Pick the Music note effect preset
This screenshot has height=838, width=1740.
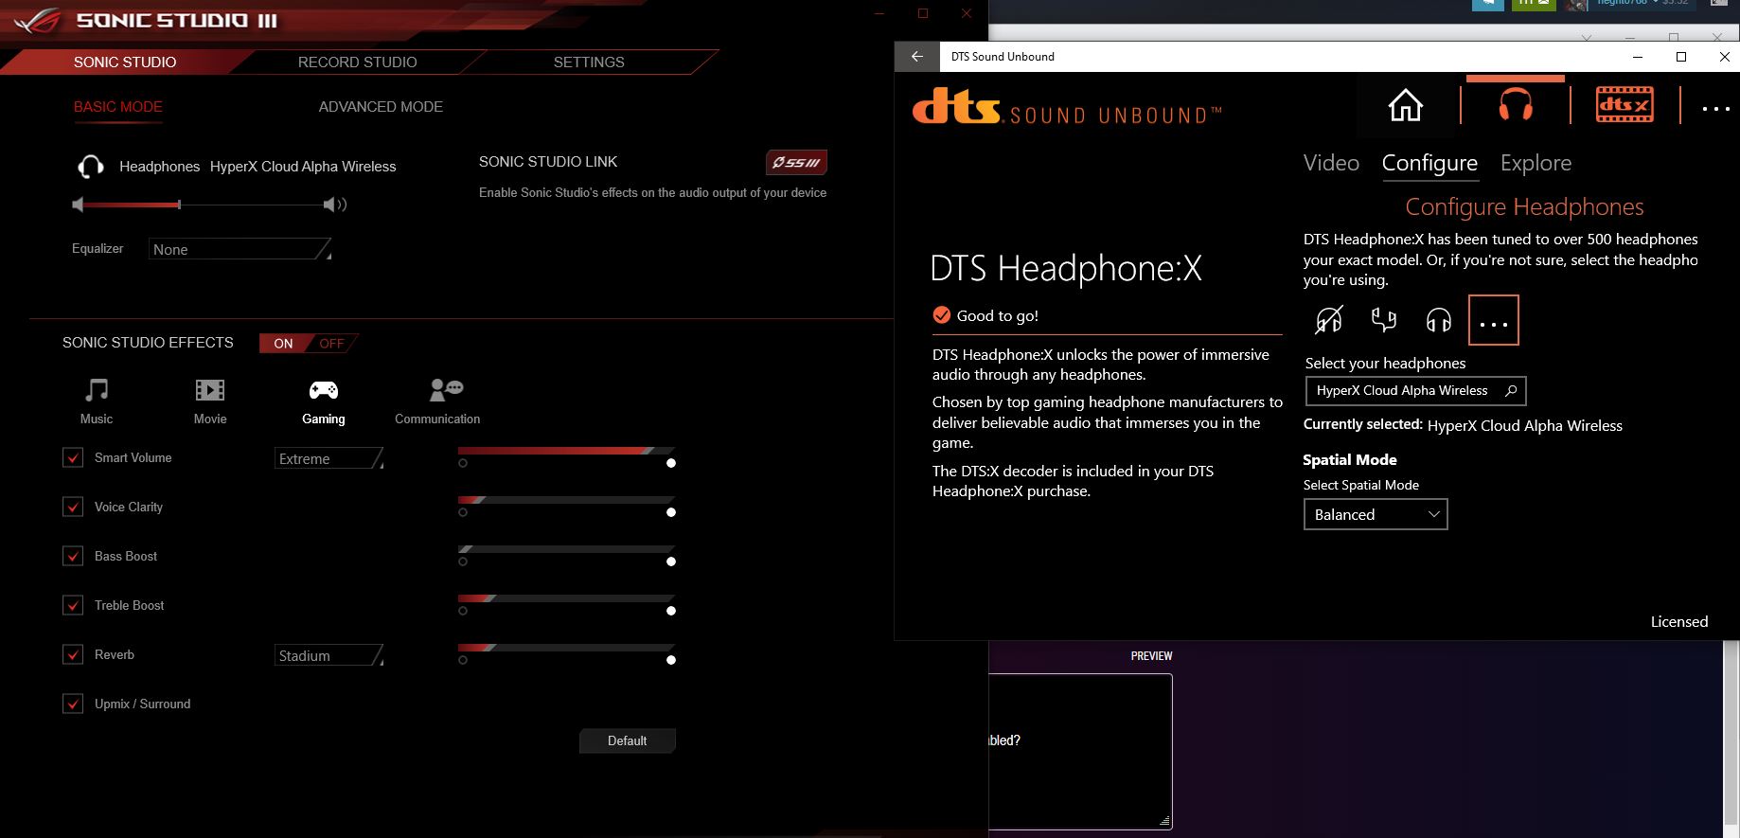97,401
